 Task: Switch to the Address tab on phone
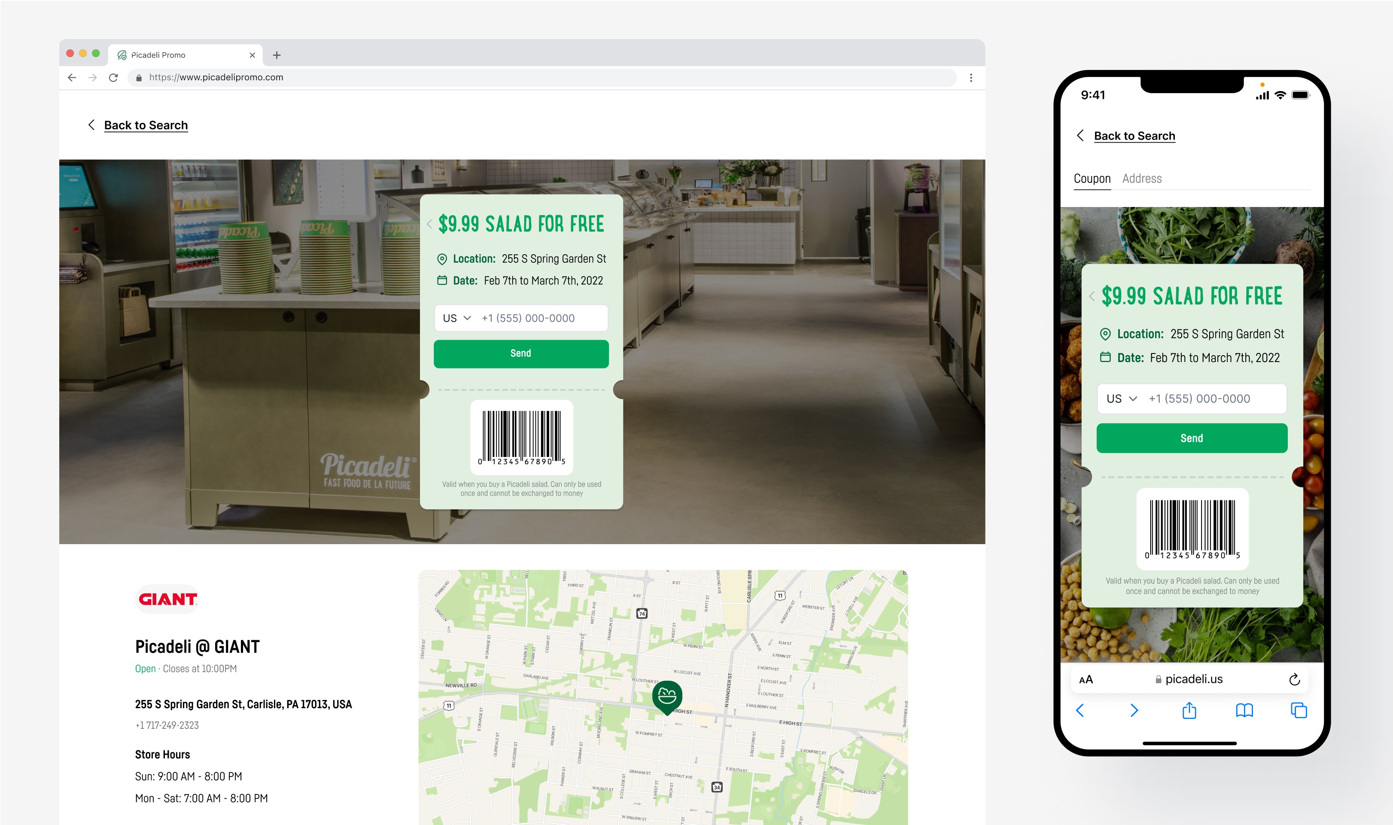point(1142,179)
